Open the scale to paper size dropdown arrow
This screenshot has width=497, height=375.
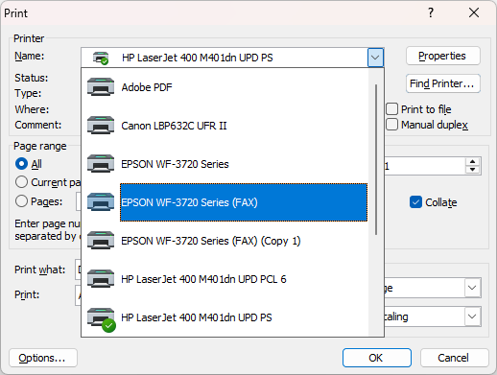point(472,316)
